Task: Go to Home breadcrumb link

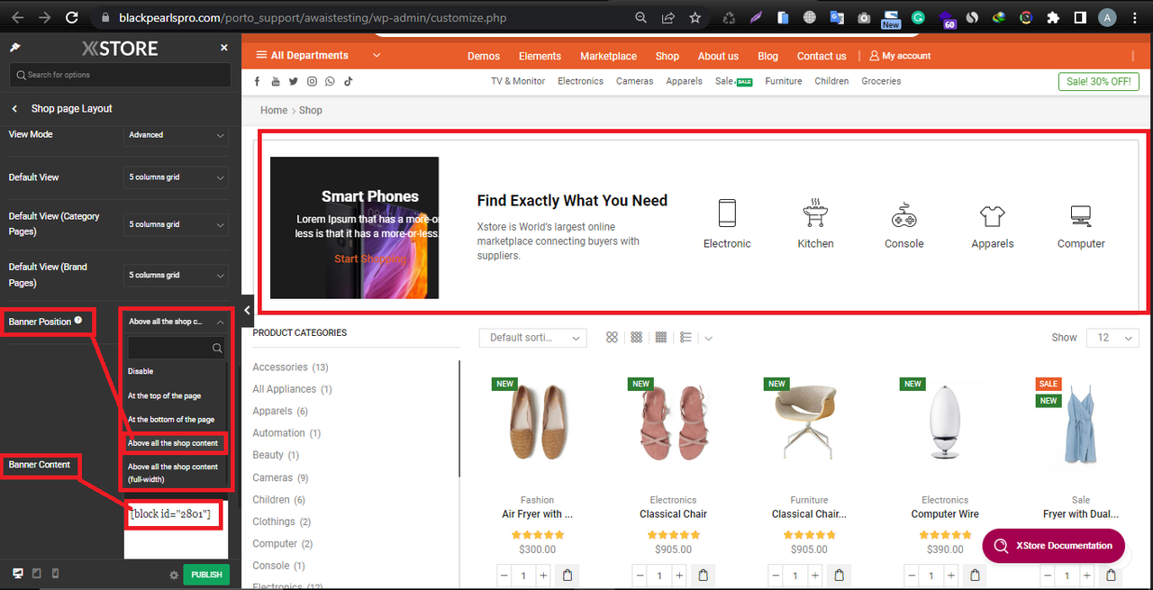Action: pos(274,110)
